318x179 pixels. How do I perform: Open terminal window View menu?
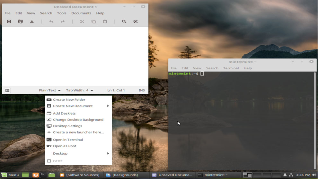click(x=197, y=68)
